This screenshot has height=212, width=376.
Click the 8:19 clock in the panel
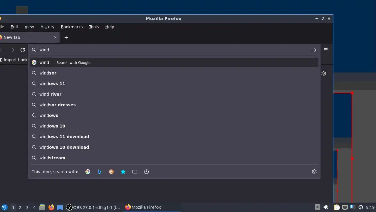click(x=370, y=207)
